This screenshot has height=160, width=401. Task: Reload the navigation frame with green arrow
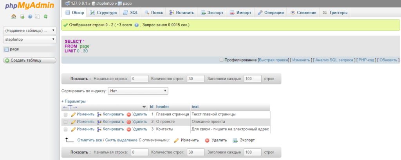(45, 16)
